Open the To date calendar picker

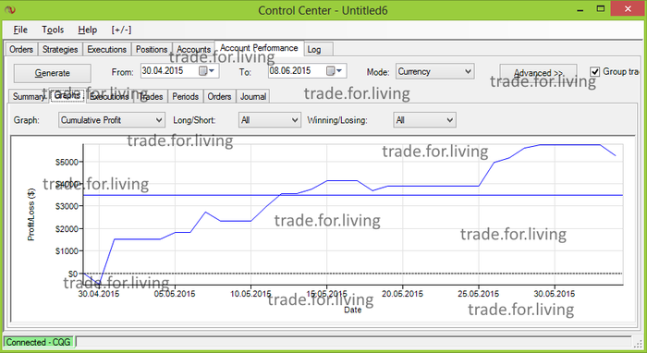335,71
